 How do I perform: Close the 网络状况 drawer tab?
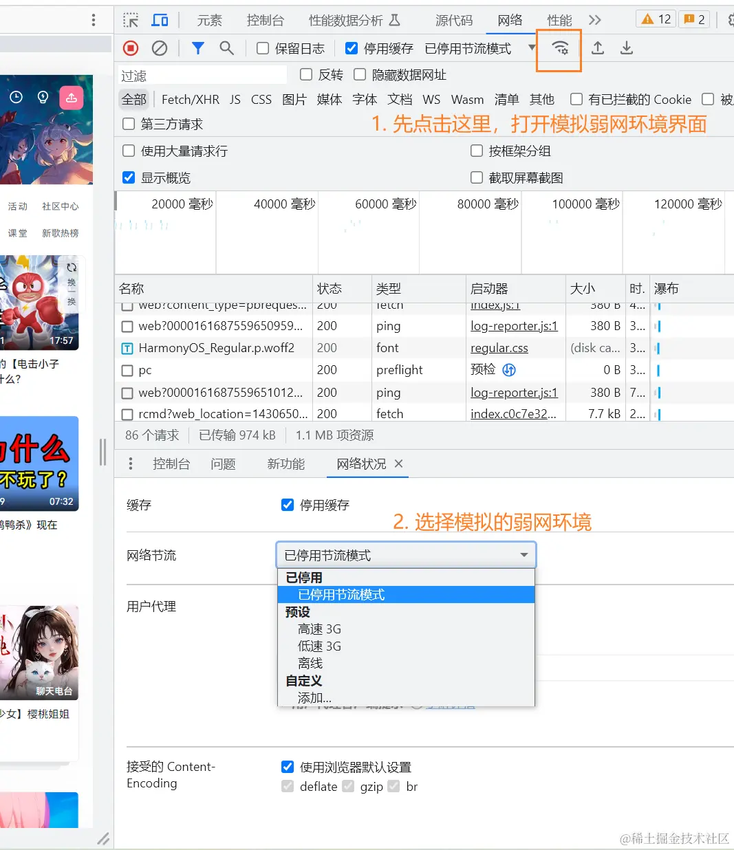click(x=398, y=464)
